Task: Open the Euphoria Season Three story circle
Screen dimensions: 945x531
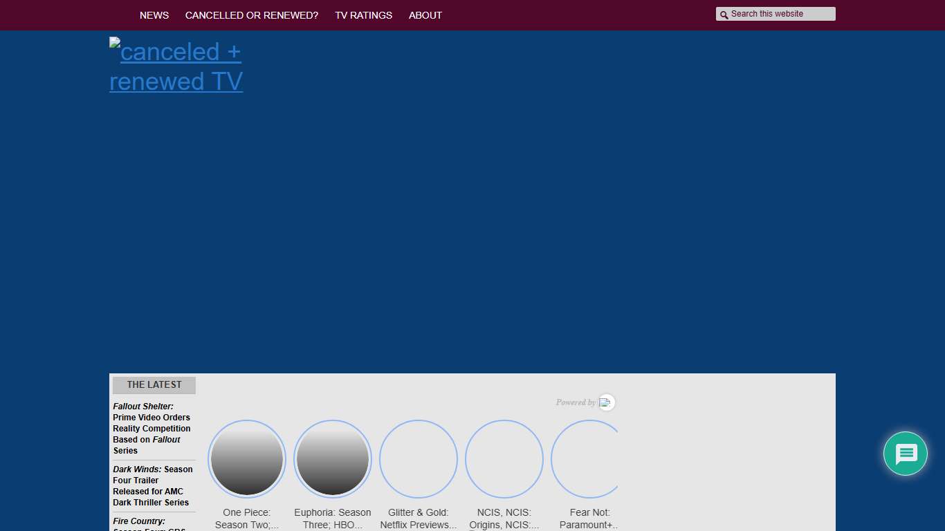Action: [x=333, y=459]
